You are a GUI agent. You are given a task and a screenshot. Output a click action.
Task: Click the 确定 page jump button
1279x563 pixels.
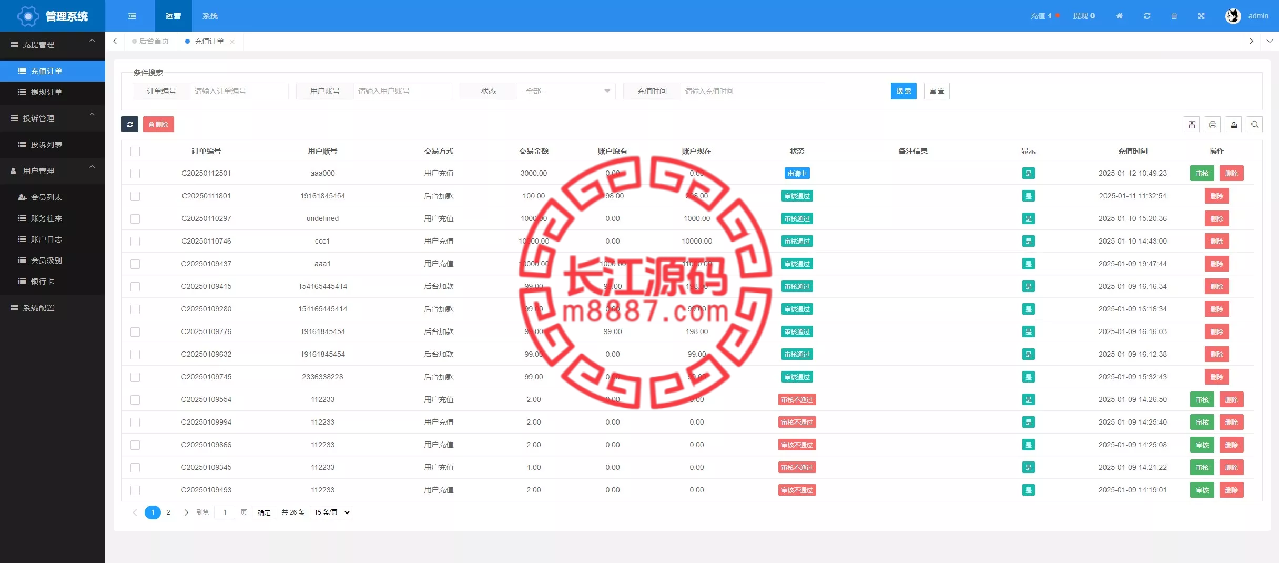point(264,512)
